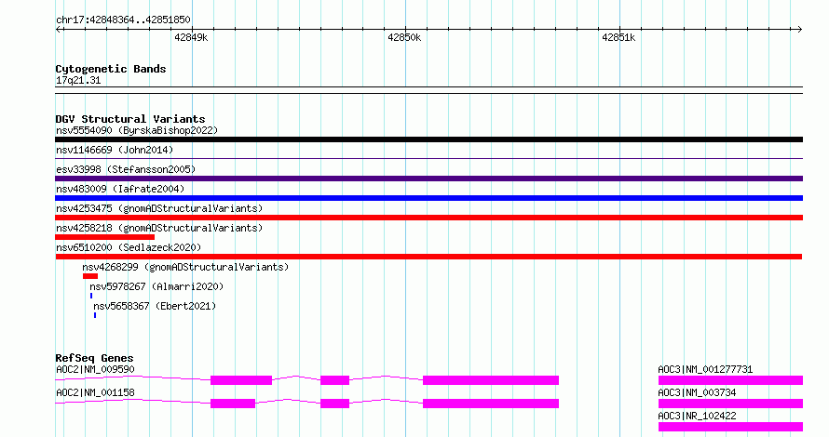The image size is (829, 437).
Task: Click nsv5554090 (ByrskaBishop2022) label
Action: (x=137, y=130)
